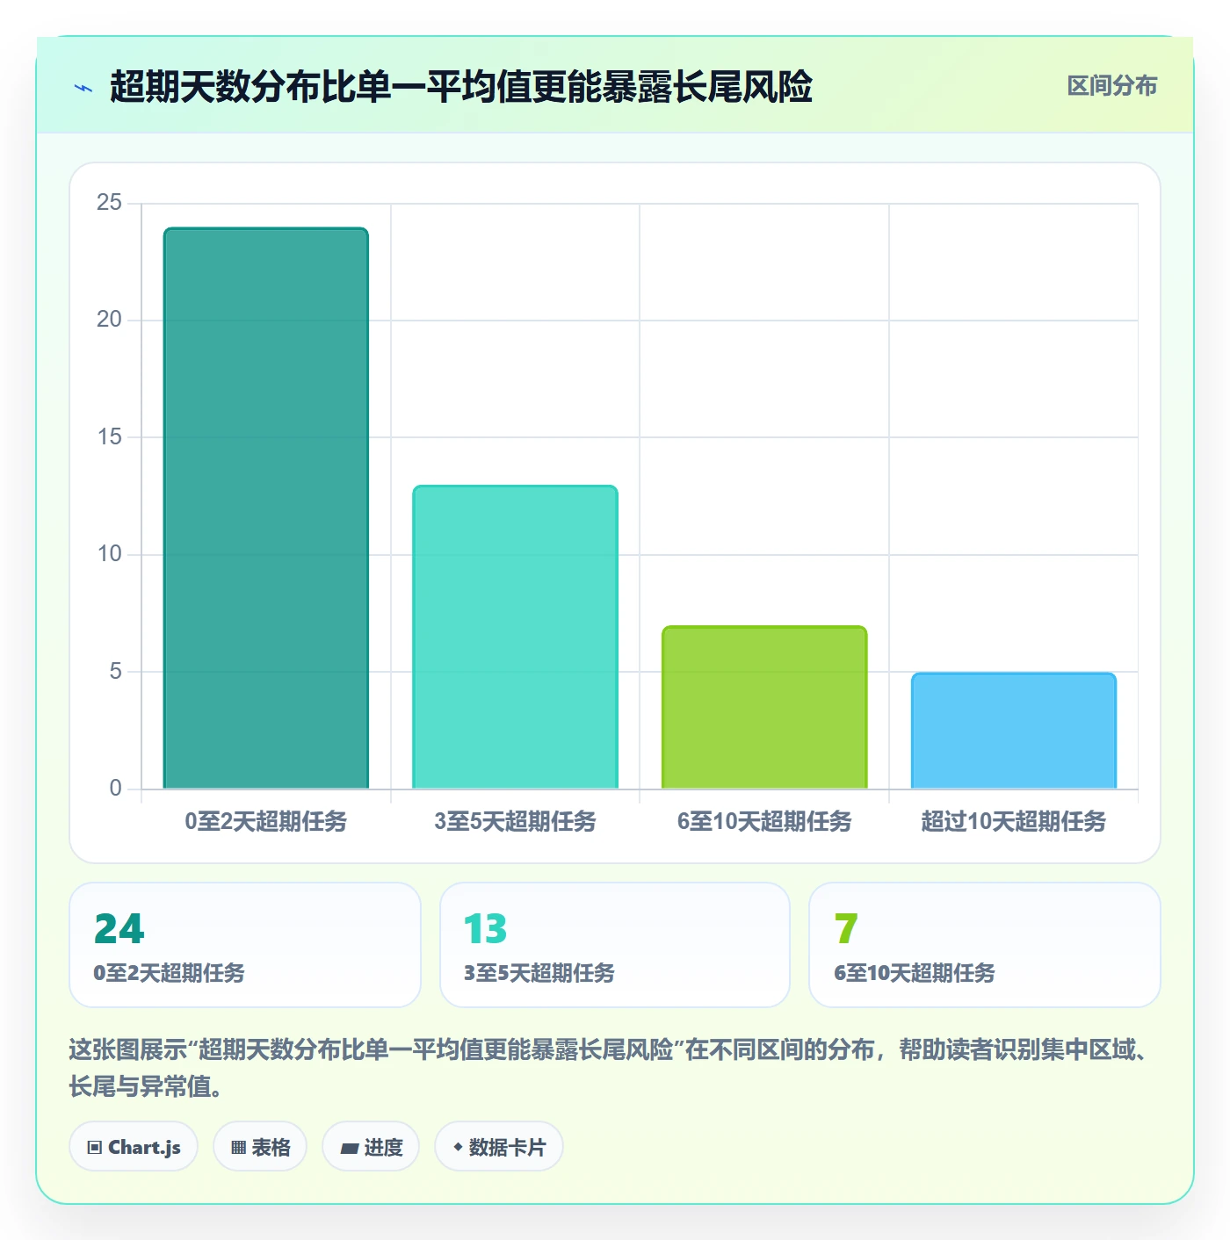This screenshot has height=1240, width=1230.
Task: Click the y-axis value 10
Action: pyautogui.click(x=109, y=554)
